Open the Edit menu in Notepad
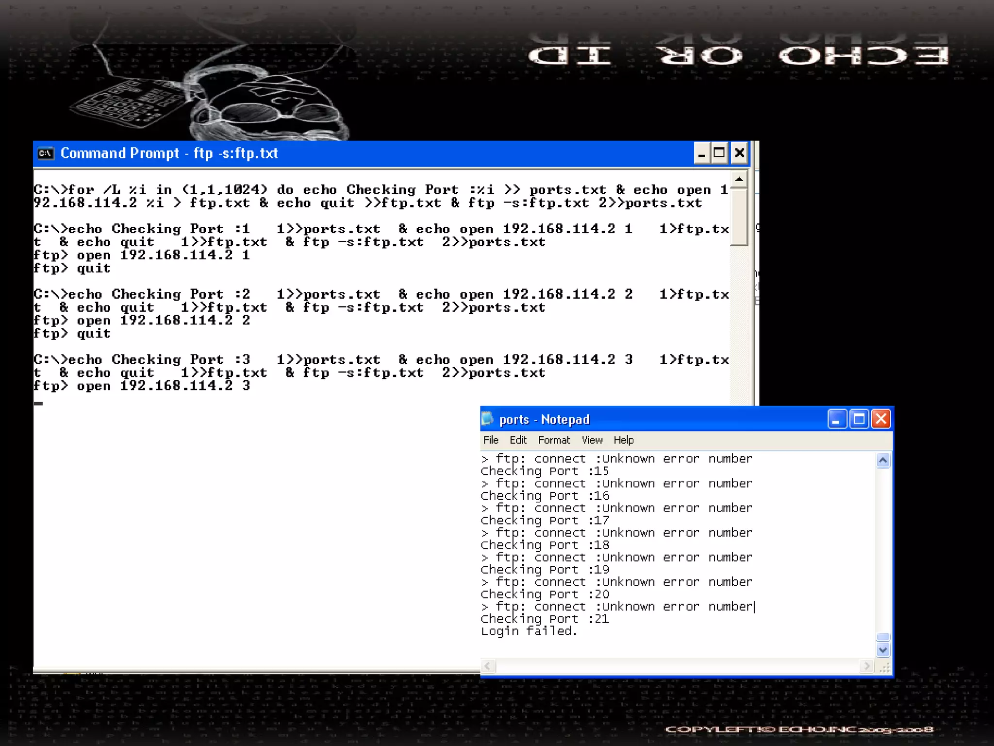This screenshot has width=994, height=746. [518, 440]
